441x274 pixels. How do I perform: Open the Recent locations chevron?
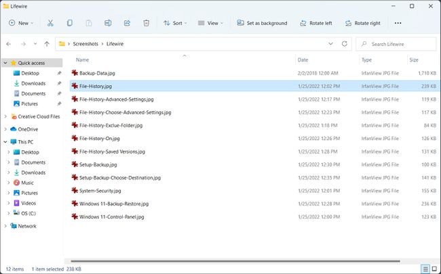pos(35,44)
